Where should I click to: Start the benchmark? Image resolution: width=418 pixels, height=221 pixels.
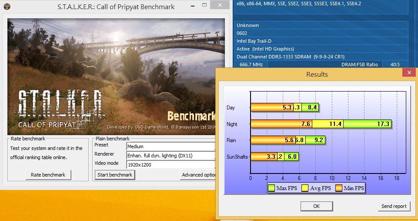pyautogui.click(x=115, y=175)
